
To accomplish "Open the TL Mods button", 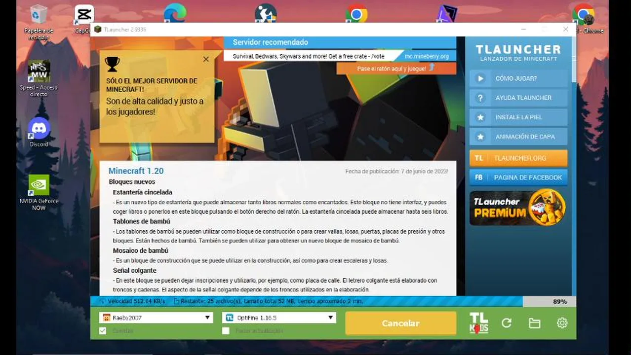I will (478, 323).
